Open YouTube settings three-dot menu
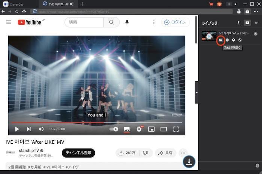This screenshot has width=262, height=174. (x=154, y=22)
